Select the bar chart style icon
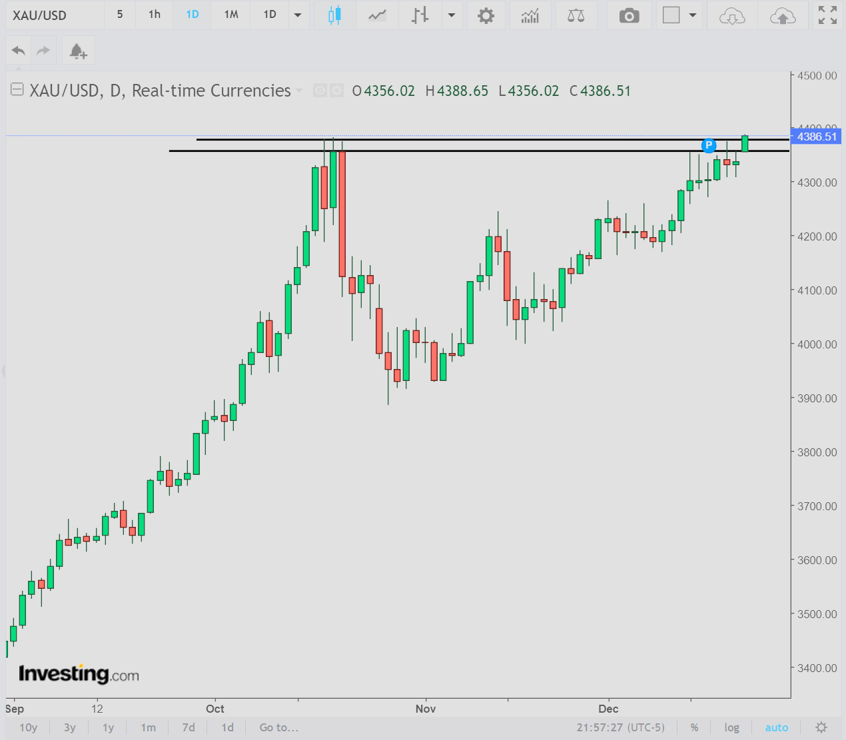Viewport: 846px width, 740px height. click(420, 15)
